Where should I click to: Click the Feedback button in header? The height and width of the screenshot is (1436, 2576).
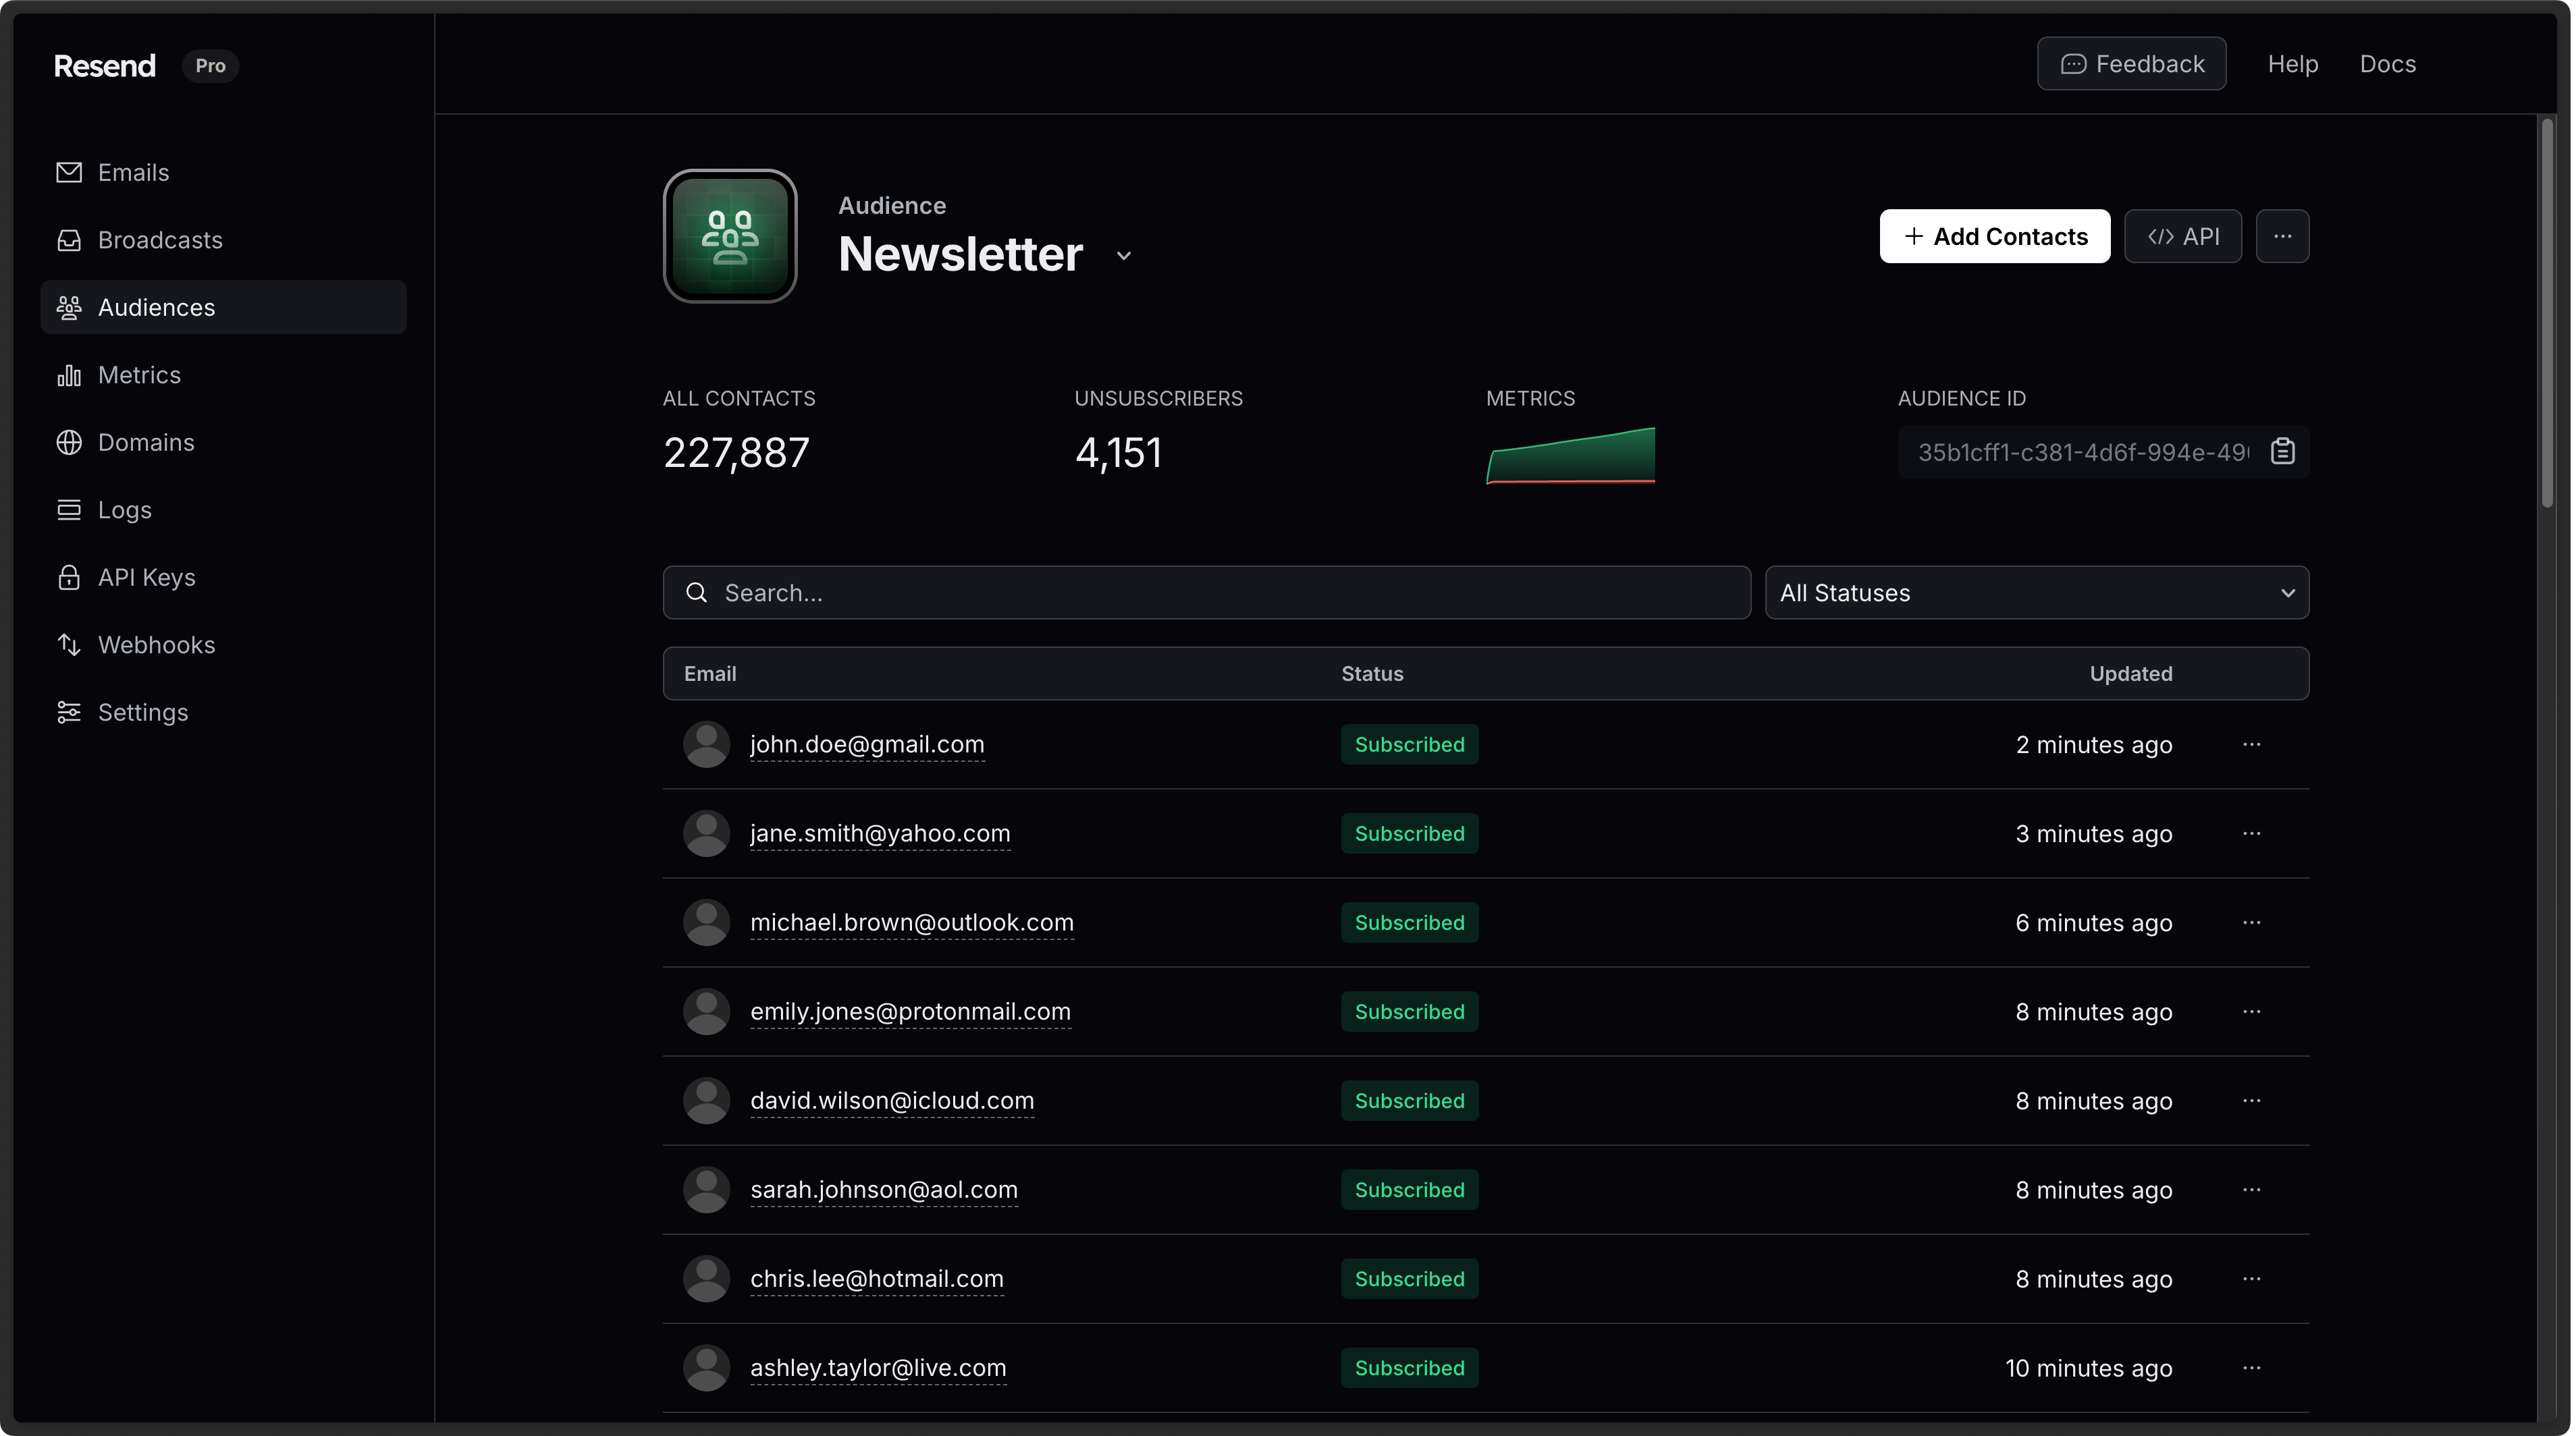click(x=2131, y=64)
